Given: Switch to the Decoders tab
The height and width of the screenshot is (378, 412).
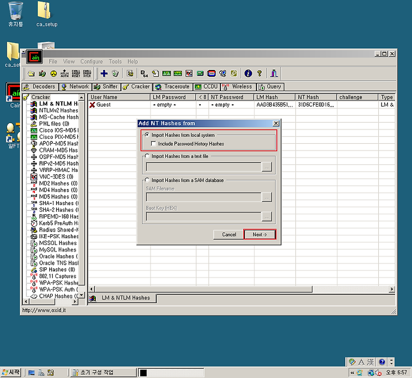Looking at the screenshot, I should [x=39, y=87].
